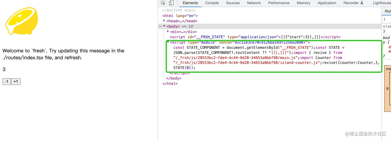Click the main.js import path string
This screenshot has width=391, height=141.
point(236,58)
